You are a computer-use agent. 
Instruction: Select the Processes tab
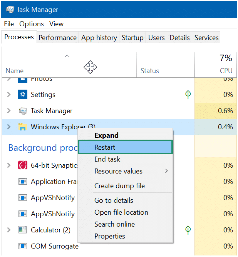[19, 37]
